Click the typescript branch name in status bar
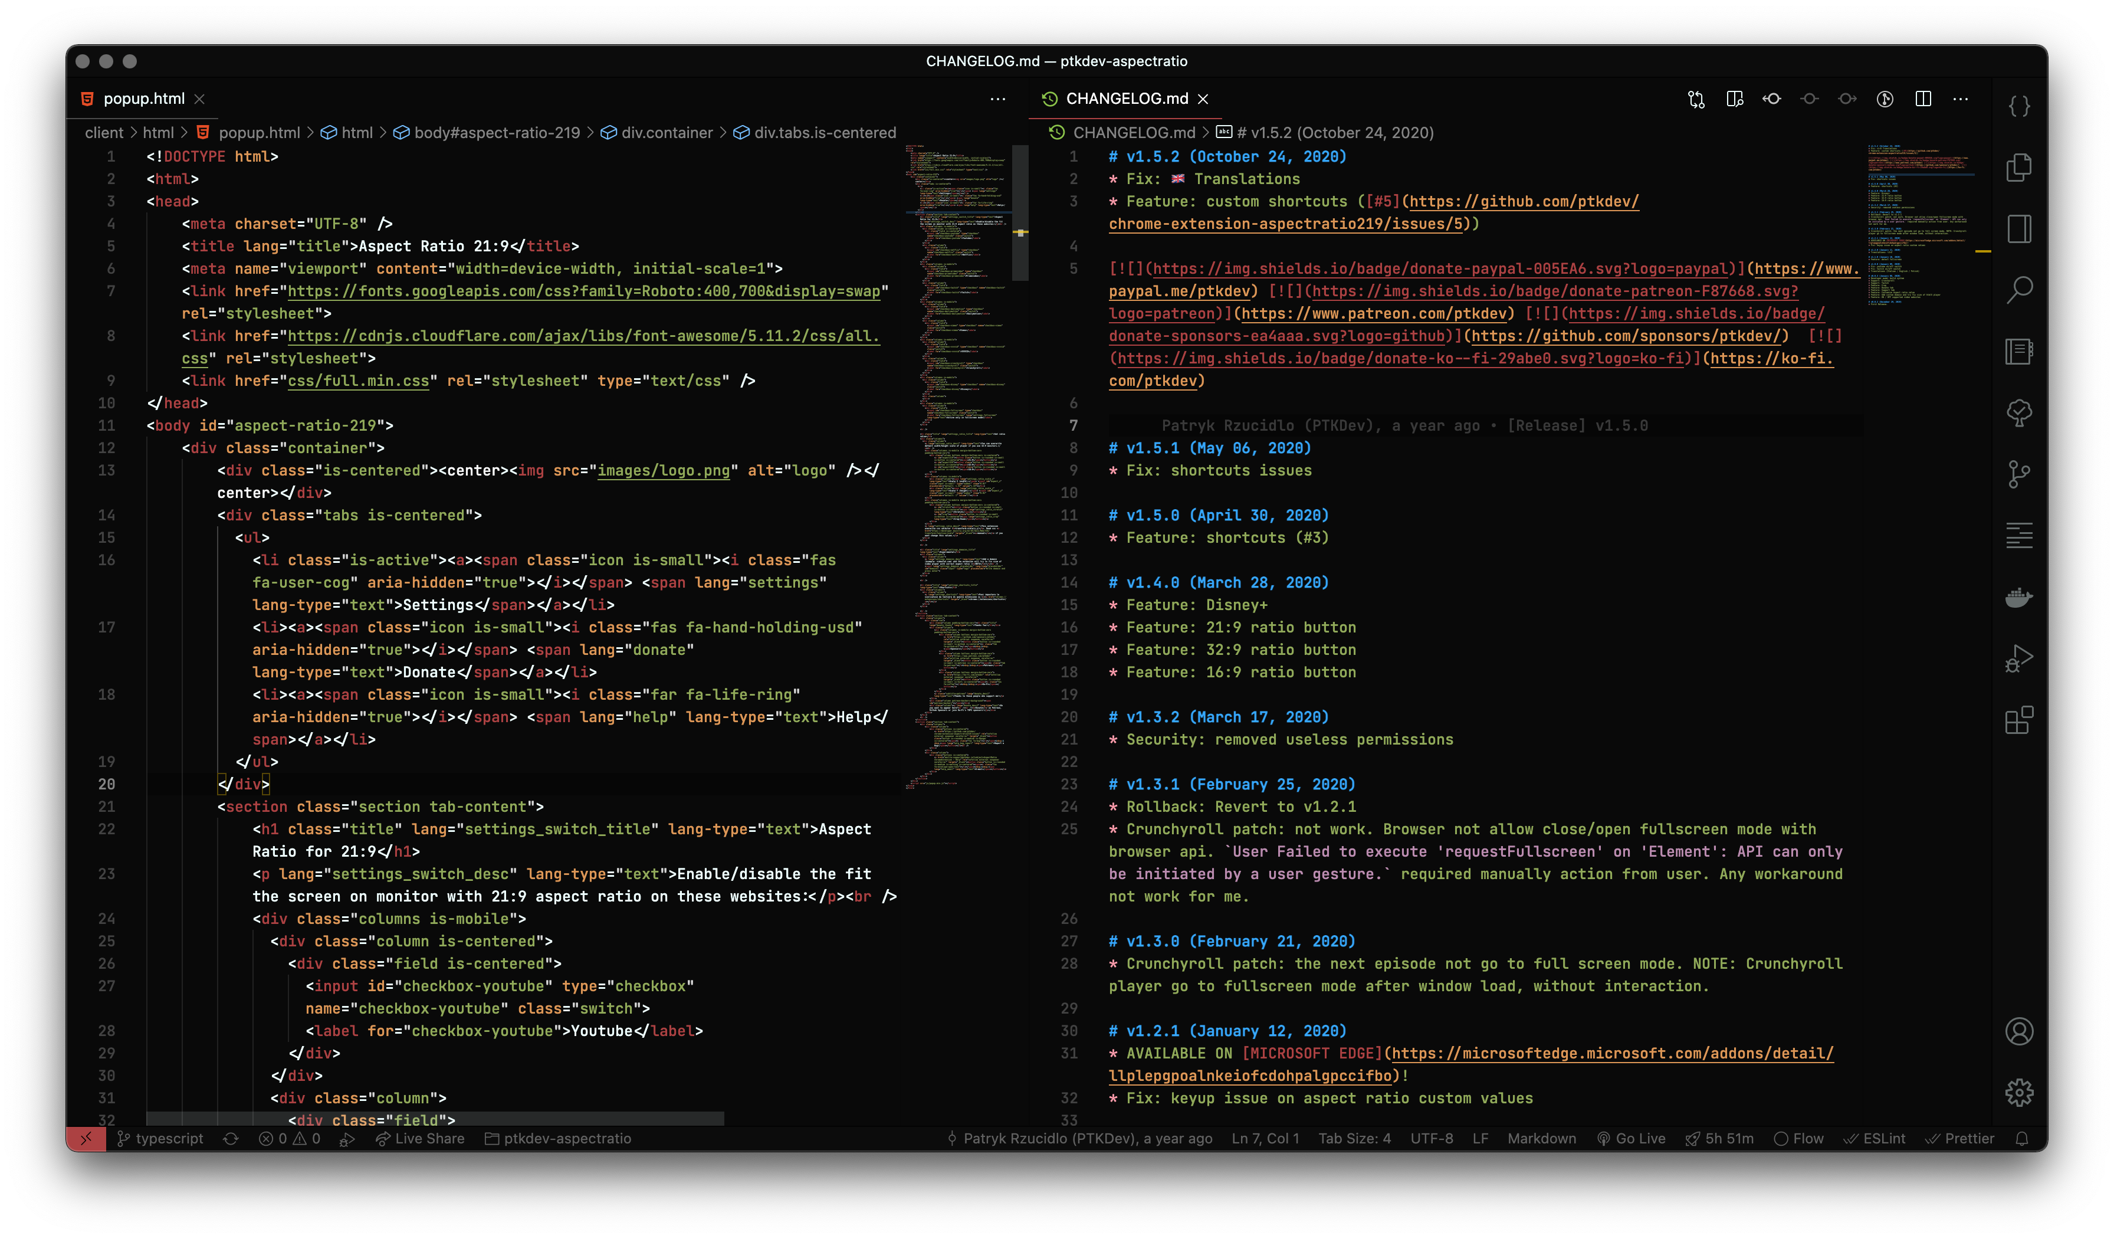The height and width of the screenshot is (1239, 2114). click(x=169, y=1138)
